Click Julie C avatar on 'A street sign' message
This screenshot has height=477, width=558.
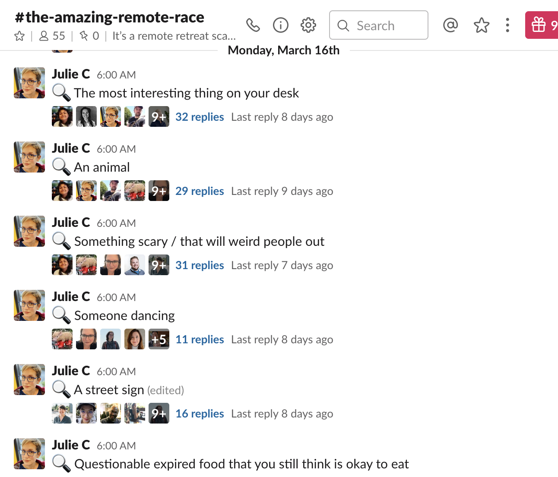tap(29, 380)
